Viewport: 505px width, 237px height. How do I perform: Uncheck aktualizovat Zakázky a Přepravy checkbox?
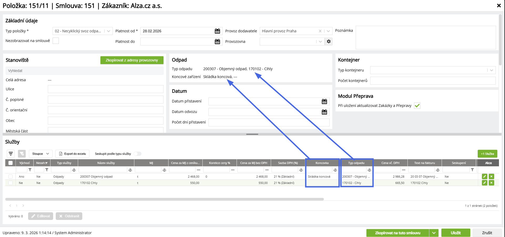[x=417, y=106]
